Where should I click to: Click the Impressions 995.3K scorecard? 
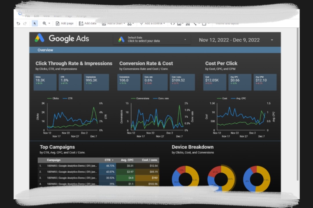(x=96, y=82)
